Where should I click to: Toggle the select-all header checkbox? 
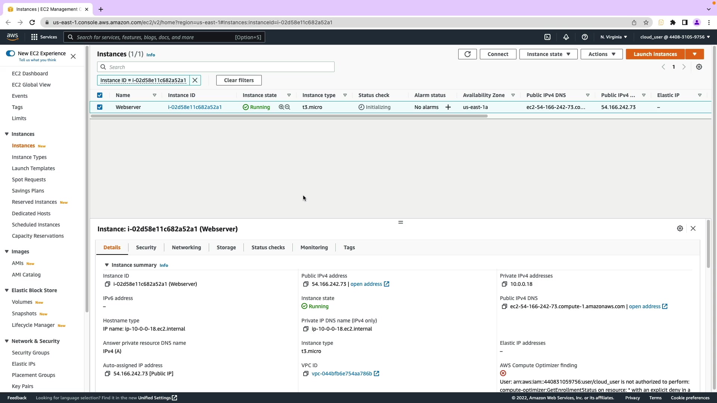click(100, 95)
